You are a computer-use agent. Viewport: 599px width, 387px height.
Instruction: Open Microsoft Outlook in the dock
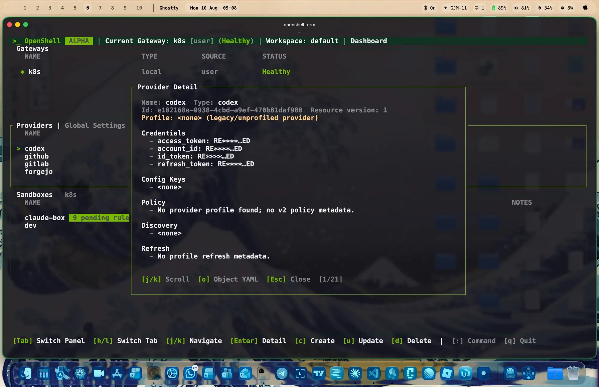pyautogui.click(x=245, y=373)
